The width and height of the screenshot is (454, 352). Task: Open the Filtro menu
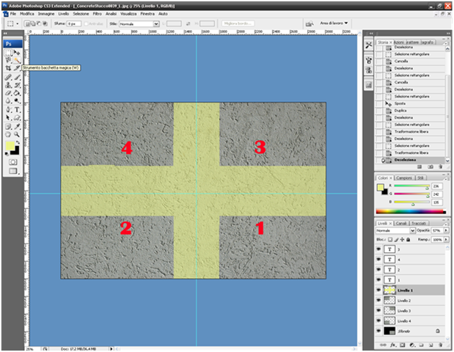point(97,14)
